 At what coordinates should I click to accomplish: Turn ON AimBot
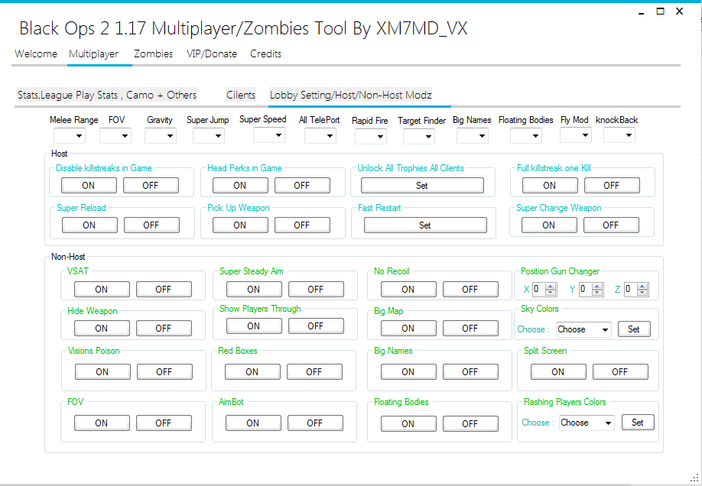[x=253, y=423]
